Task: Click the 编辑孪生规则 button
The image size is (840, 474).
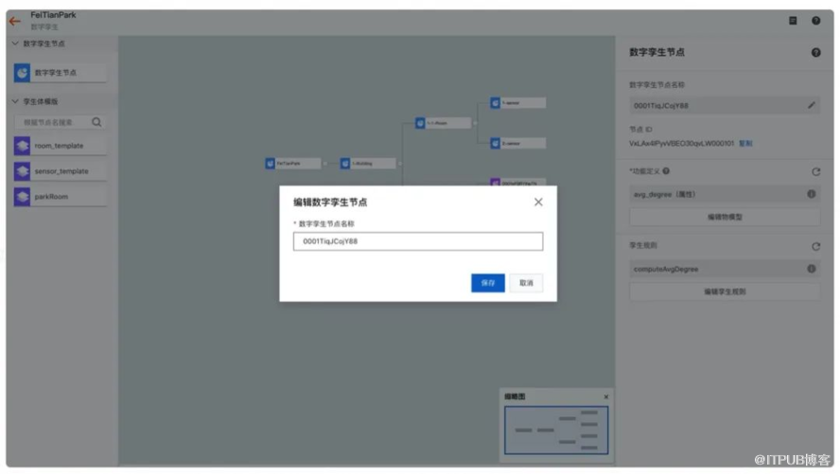Action: [725, 292]
